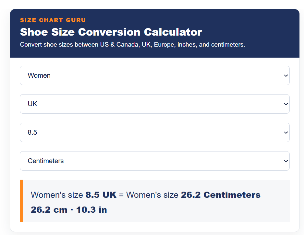304x235 pixels.
Task: Open the Centimeters target unit dropdown
Action: coord(154,161)
